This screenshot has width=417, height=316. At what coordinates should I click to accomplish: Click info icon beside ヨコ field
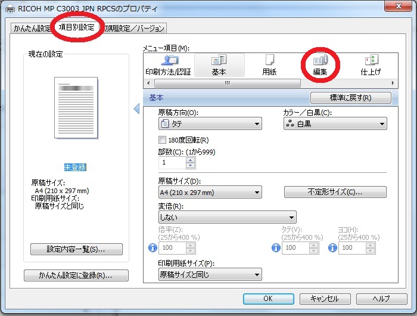(x=332, y=248)
